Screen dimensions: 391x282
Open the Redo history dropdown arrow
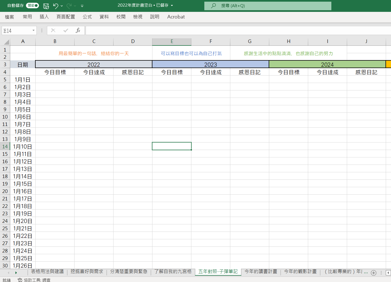(75, 6)
